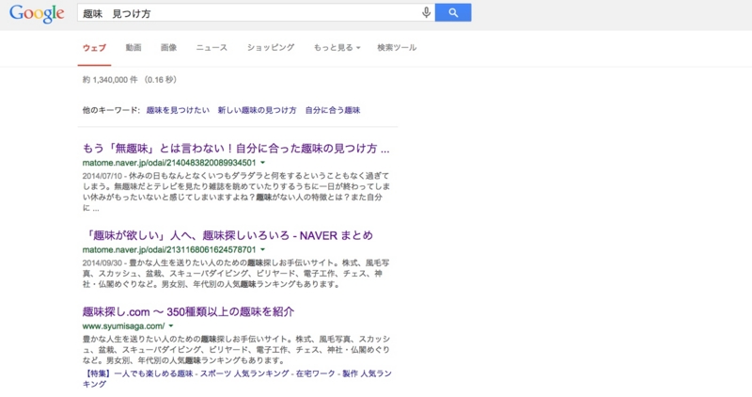Click the 他のキーワード label
The width and height of the screenshot is (752, 397).
click(111, 110)
